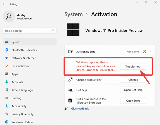Go to Personalization settings
The height and width of the screenshot is (125, 160).
point(30,66)
